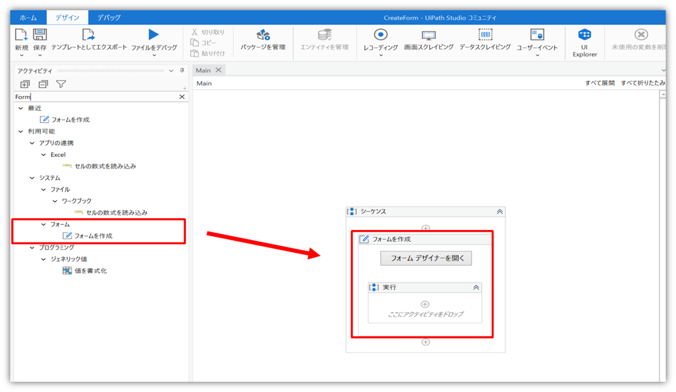676x392 pixels.
Task: Click Main breadcrumb in designer
Action: tap(204, 83)
